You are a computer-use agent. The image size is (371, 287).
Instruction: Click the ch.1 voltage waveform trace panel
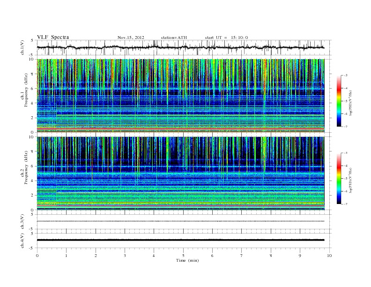pos(184,47)
